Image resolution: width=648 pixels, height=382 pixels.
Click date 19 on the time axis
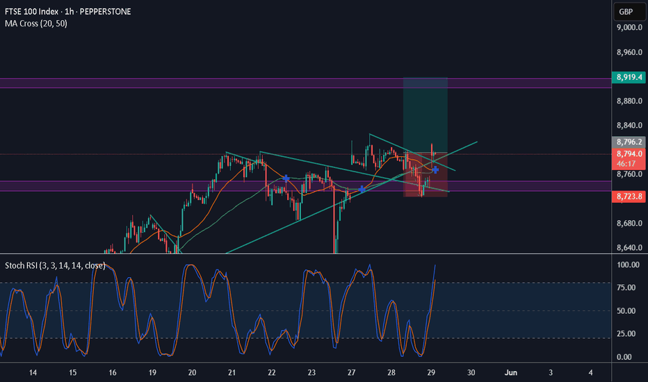(152, 372)
